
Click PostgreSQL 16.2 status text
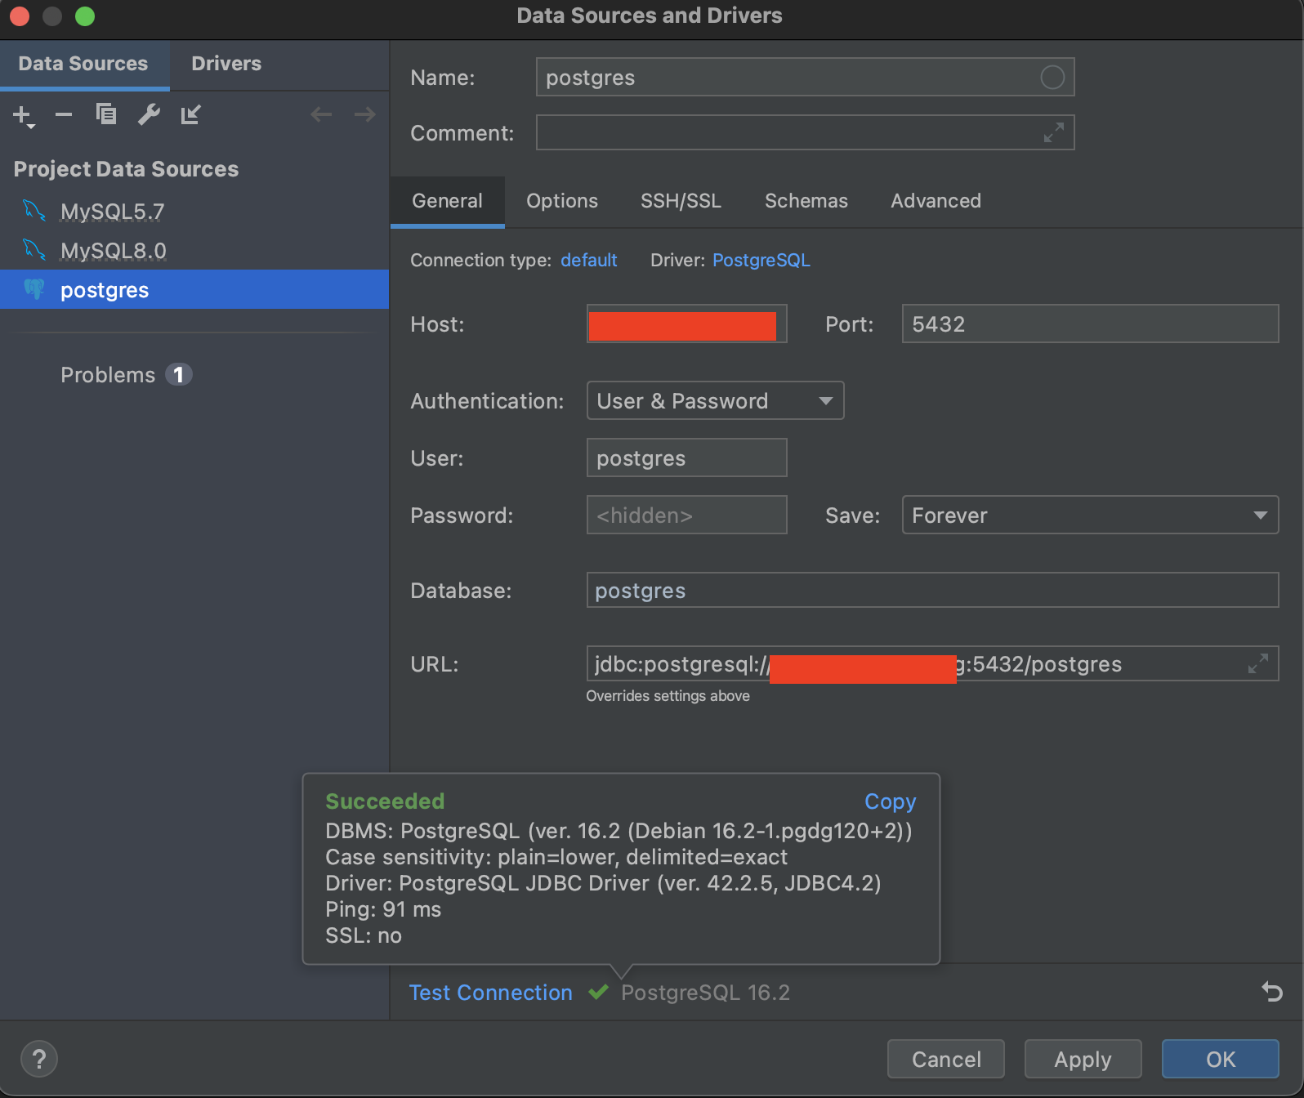tap(705, 993)
